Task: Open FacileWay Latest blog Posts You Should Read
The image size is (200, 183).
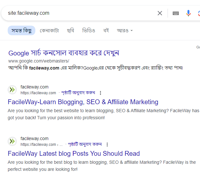Action: pyautogui.click(x=74, y=154)
